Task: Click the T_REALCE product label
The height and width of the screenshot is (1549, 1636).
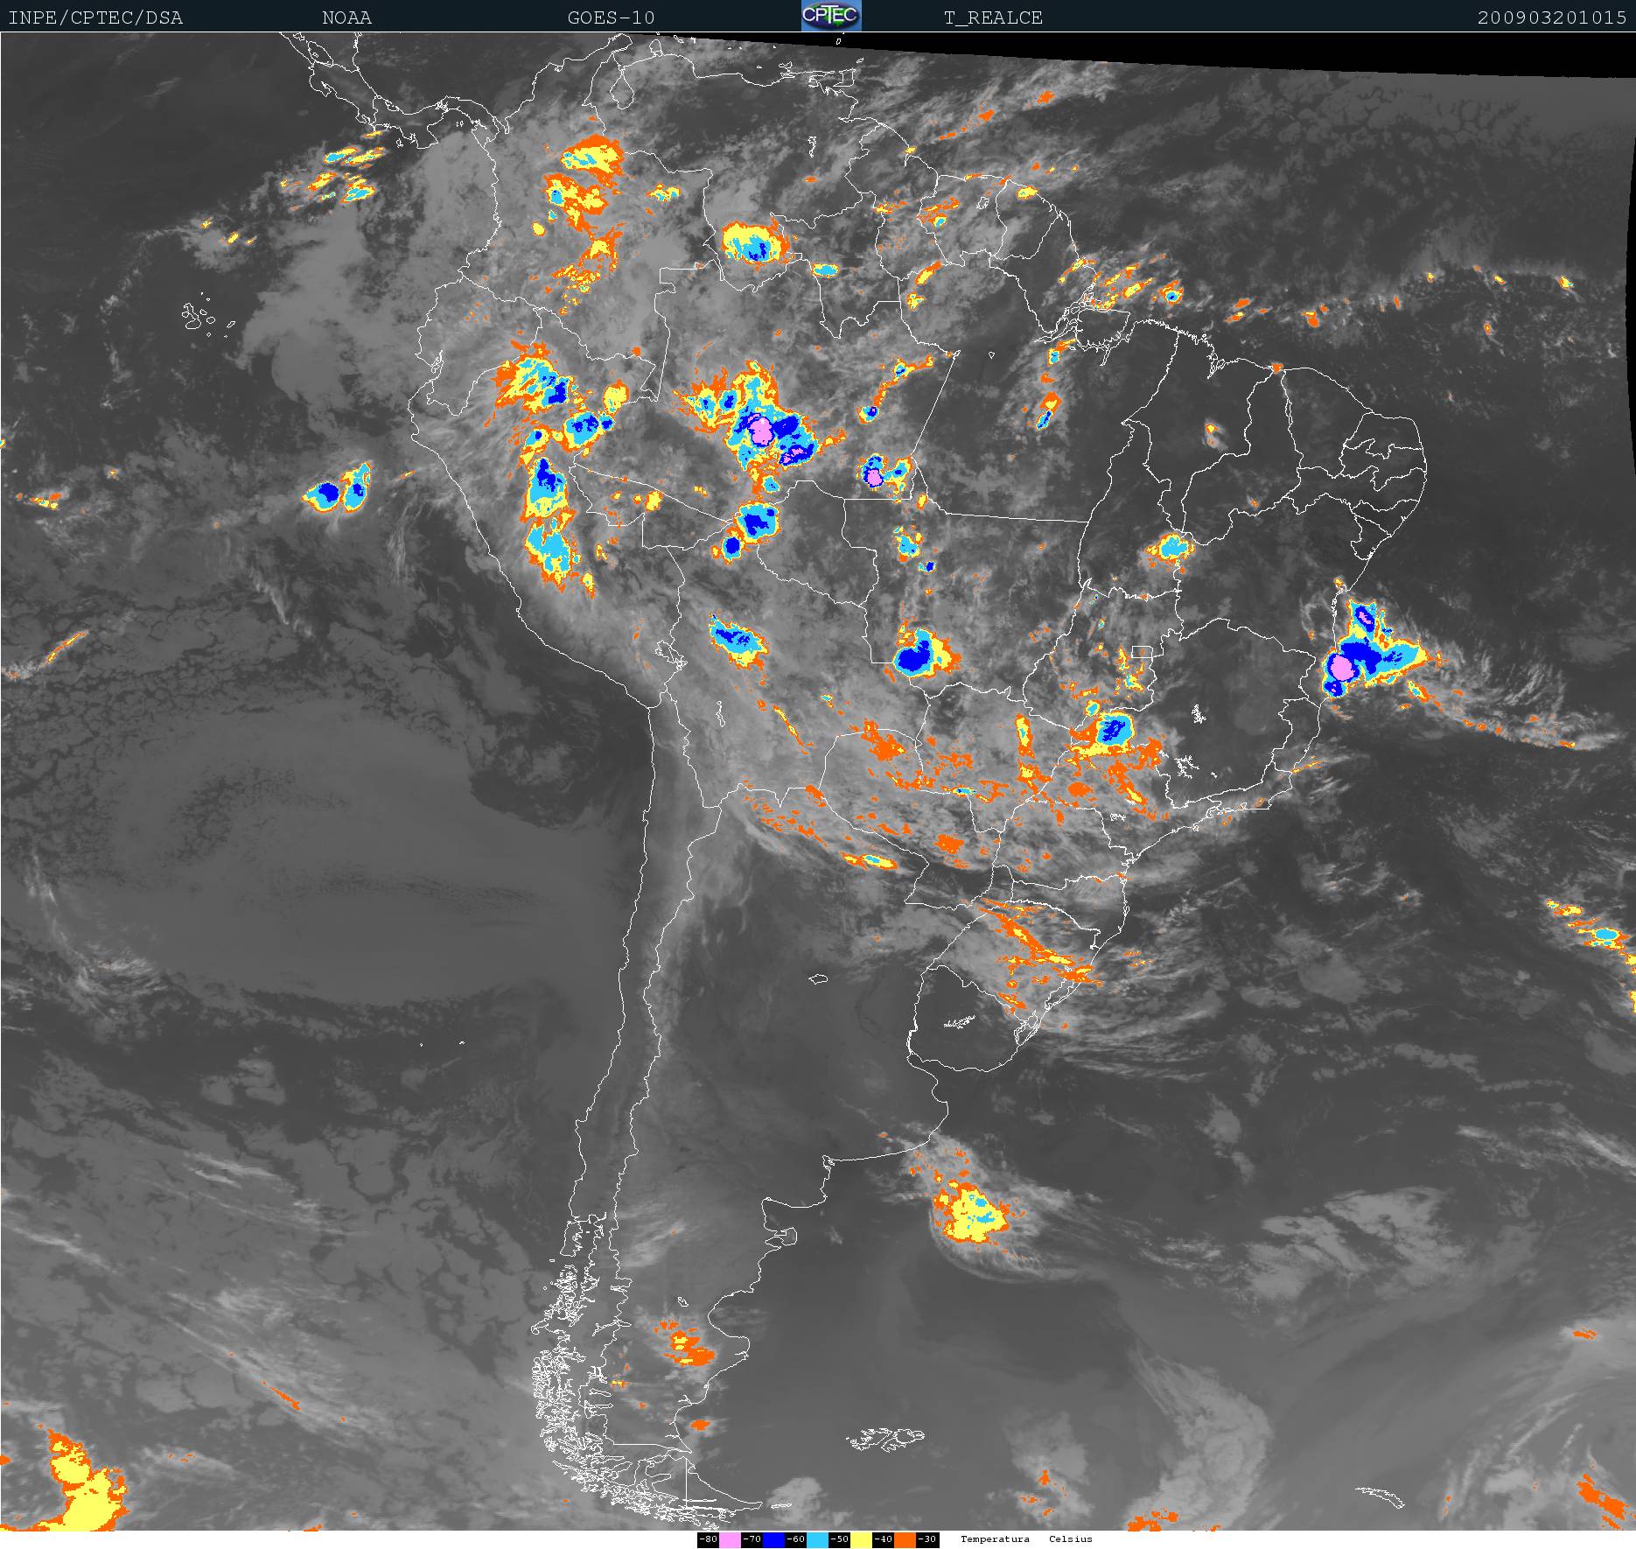Action: (x=993, y=18)
